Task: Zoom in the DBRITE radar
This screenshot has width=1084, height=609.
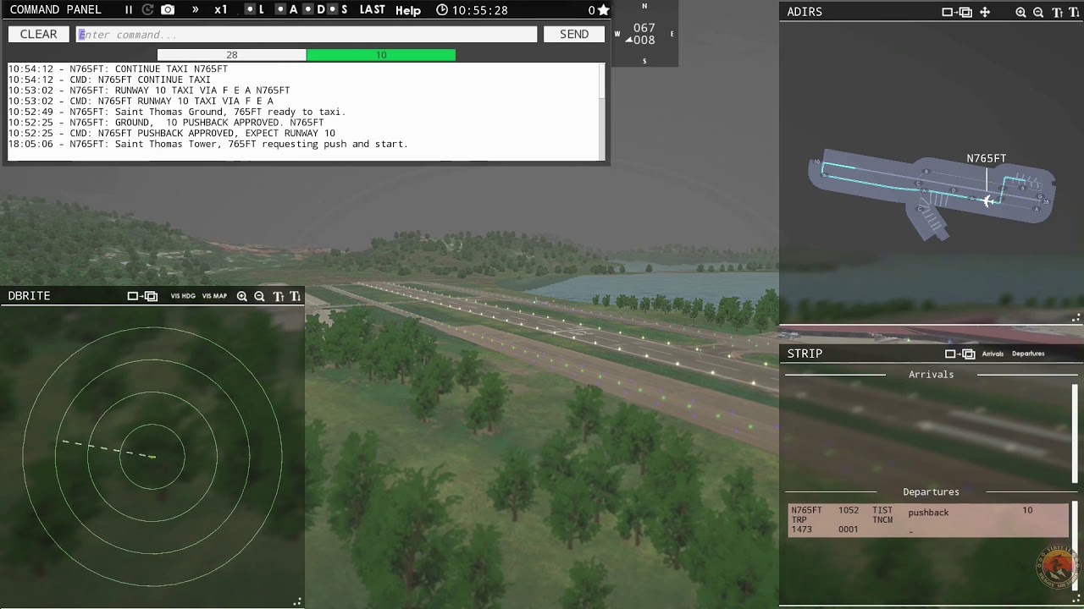Action: click(242, 296)
